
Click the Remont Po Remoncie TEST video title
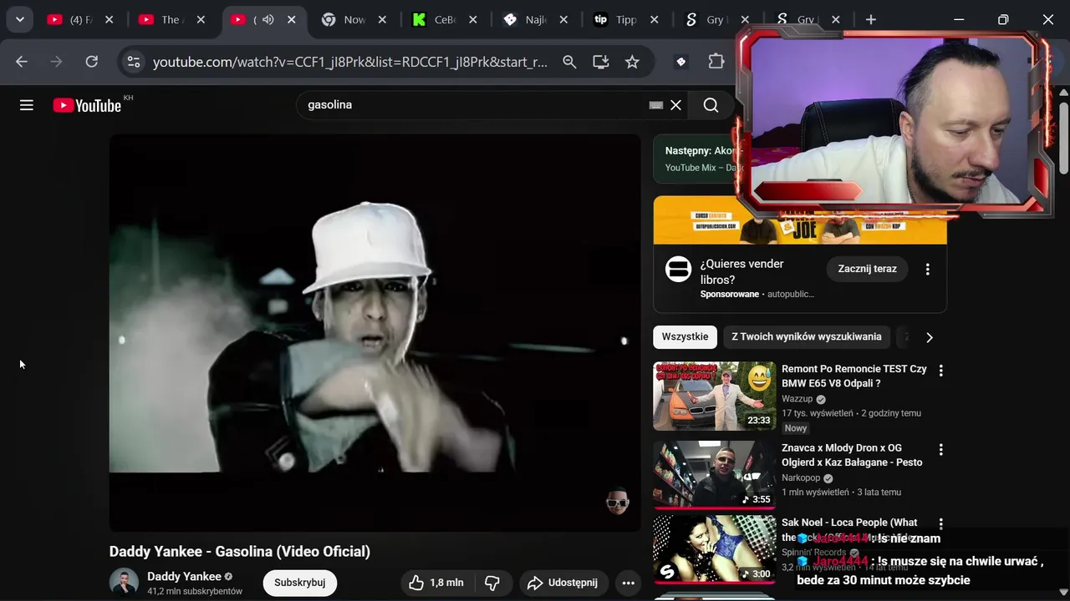click(x=854, y=376)
